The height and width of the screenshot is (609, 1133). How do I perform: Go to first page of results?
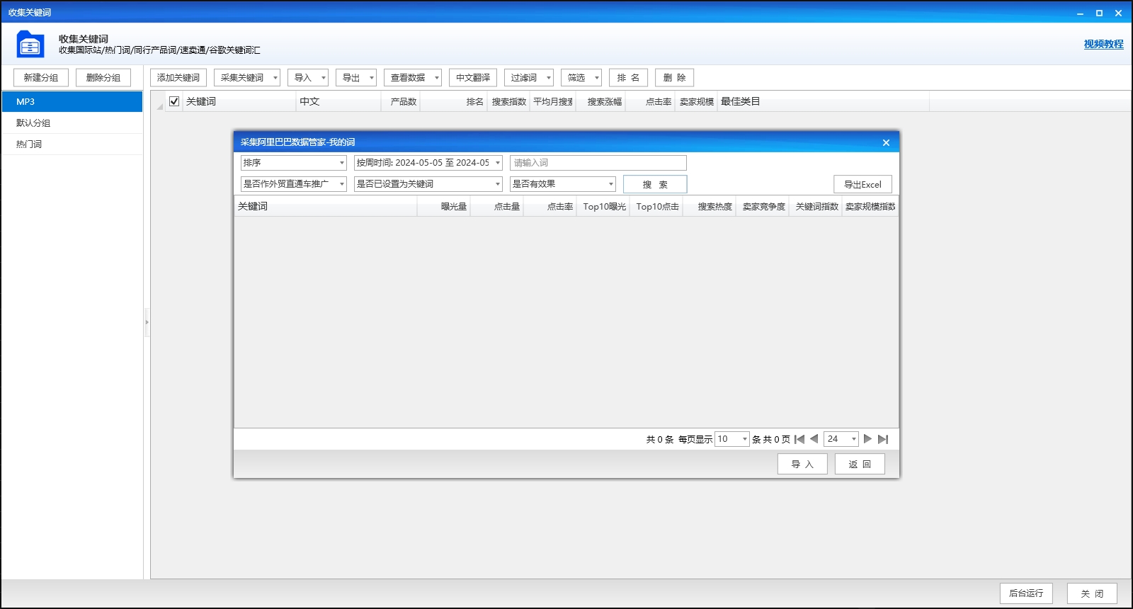[x=799, y=439]
